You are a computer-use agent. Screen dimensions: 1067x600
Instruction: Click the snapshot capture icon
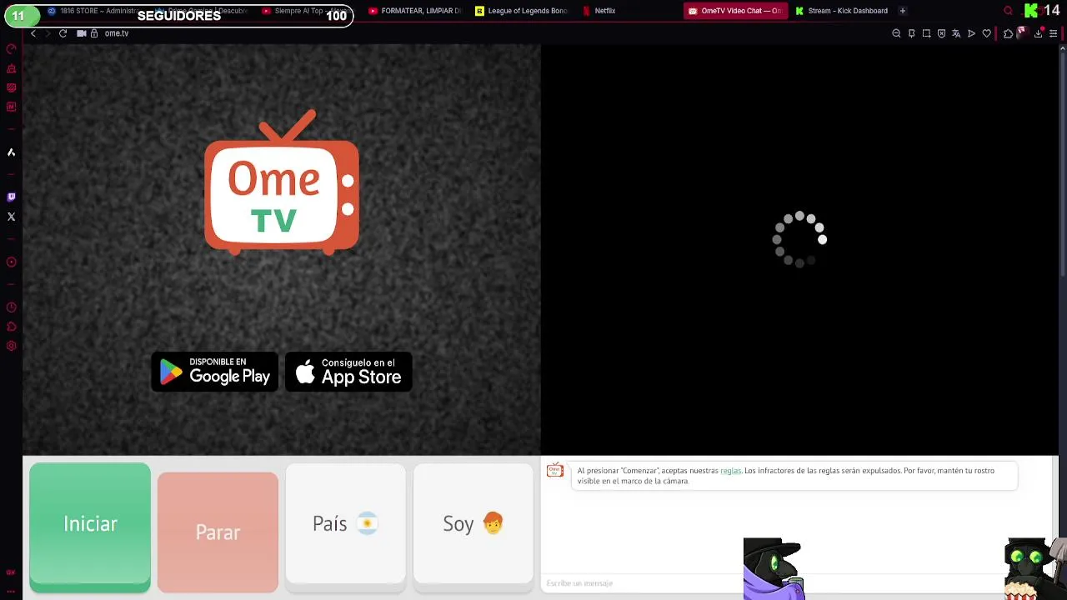926,33
